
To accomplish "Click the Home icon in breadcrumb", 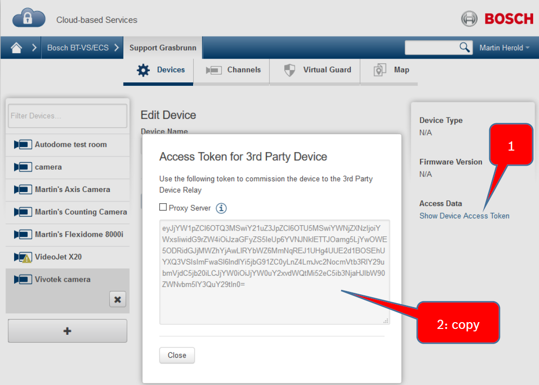I will tap(16, 47).
